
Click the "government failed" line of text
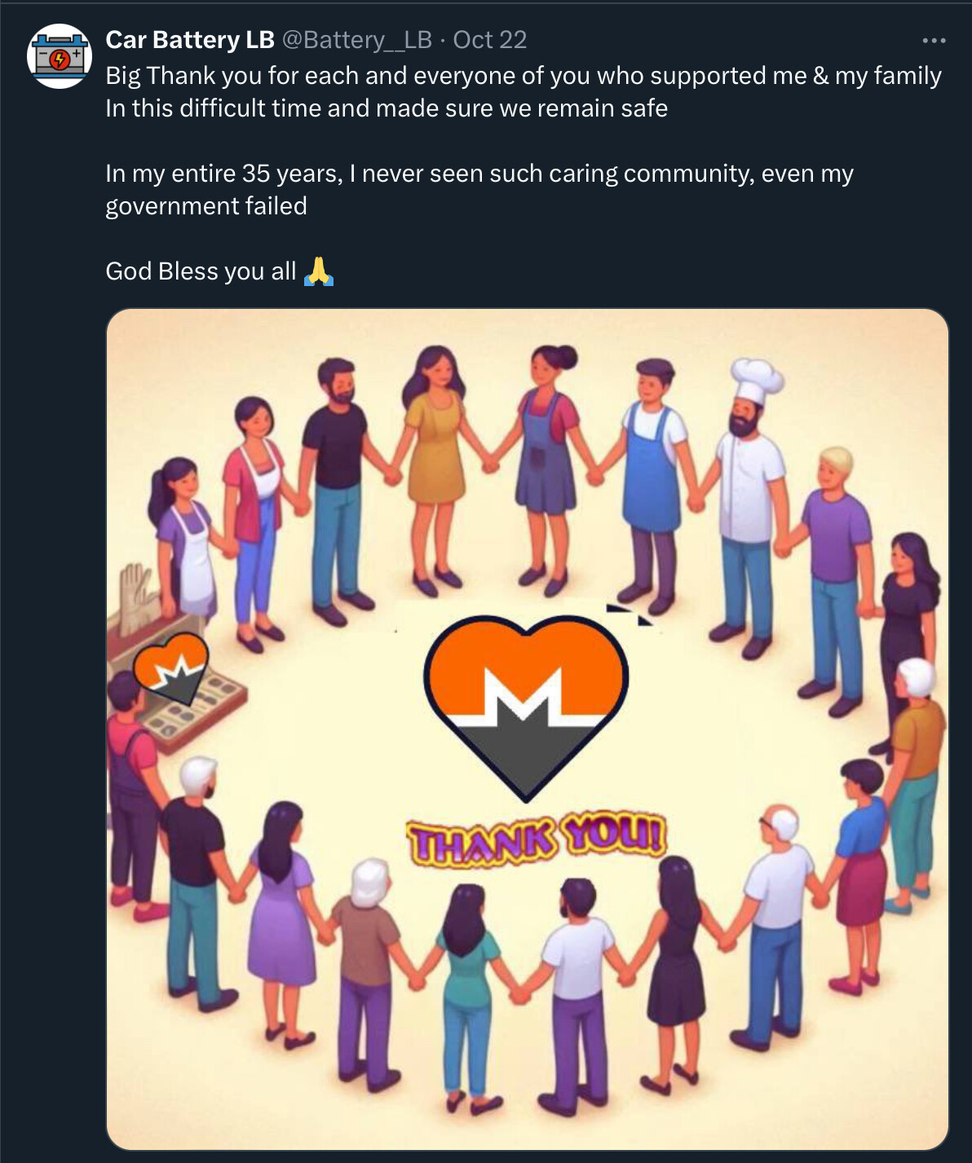[x=206, y=205]
